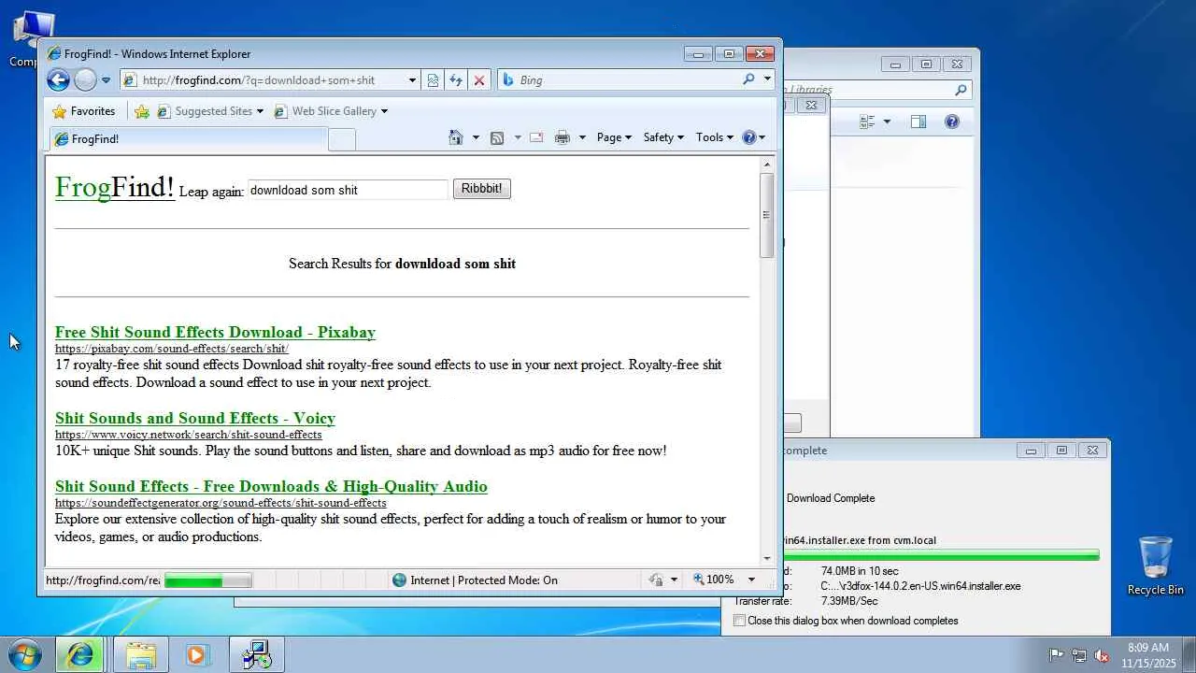The width and height of the screenshot is (1196, 673).
Task: Open the Windows Start menu orb
Action: click(x=25, y=654)
